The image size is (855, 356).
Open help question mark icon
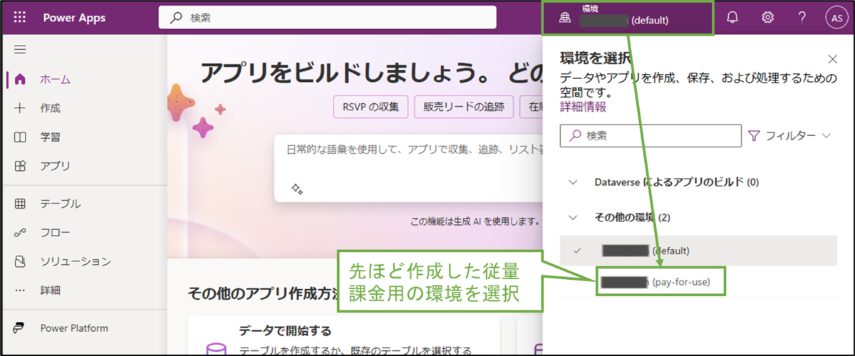802,18
